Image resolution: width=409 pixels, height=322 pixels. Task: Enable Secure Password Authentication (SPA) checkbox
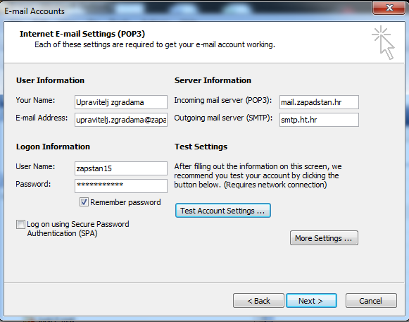pyautogui.click(x=20, y=224)
